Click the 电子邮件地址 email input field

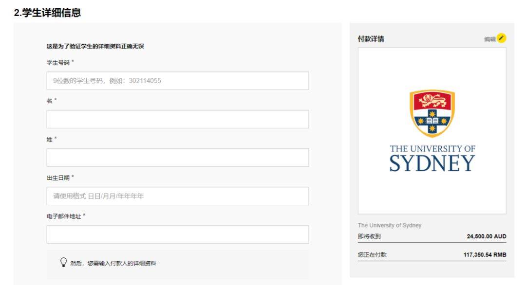click(177, 234)
